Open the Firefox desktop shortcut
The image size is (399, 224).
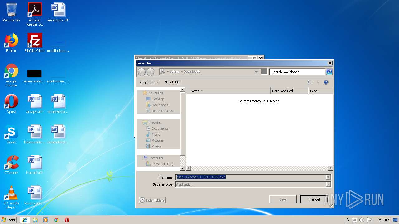click(11, 43)
